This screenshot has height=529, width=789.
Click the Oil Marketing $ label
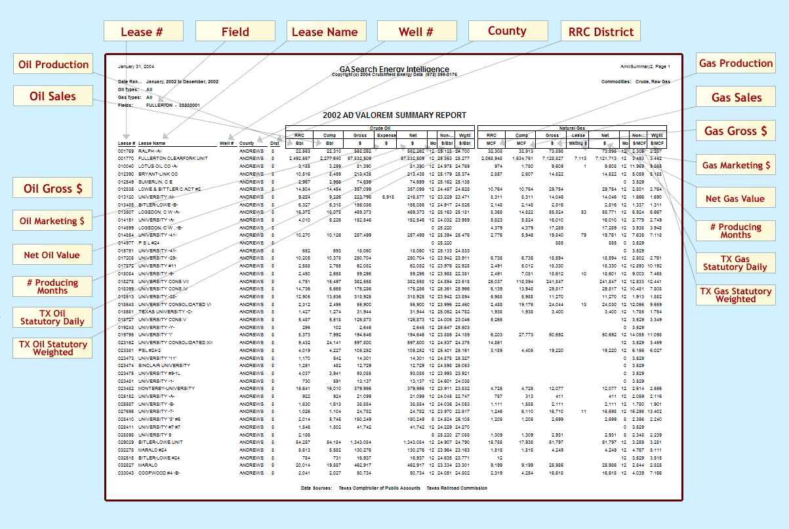tap(52, 221)
